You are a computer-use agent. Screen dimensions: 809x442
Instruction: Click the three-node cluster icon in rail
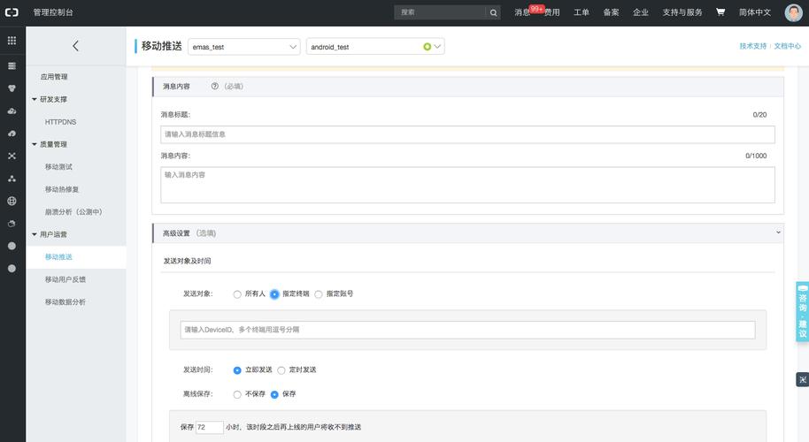click(x=12, y=179)
